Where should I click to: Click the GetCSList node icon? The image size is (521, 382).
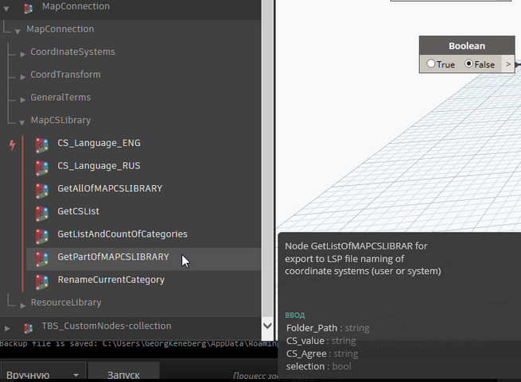tap(42, 212)
